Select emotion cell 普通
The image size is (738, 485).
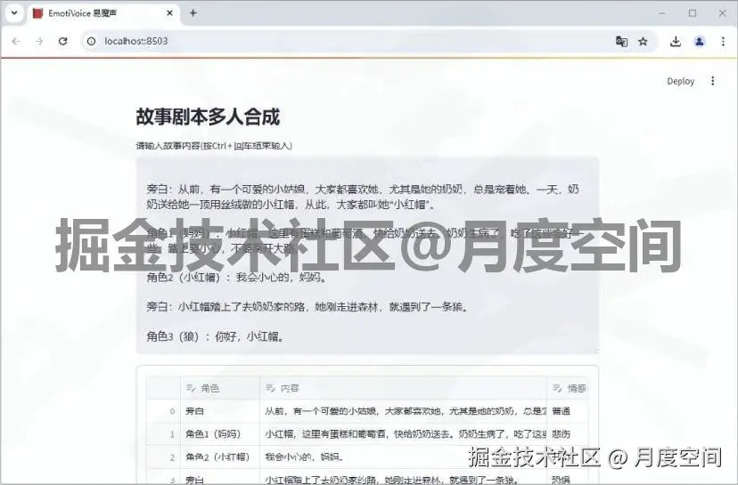pos(568,411)
